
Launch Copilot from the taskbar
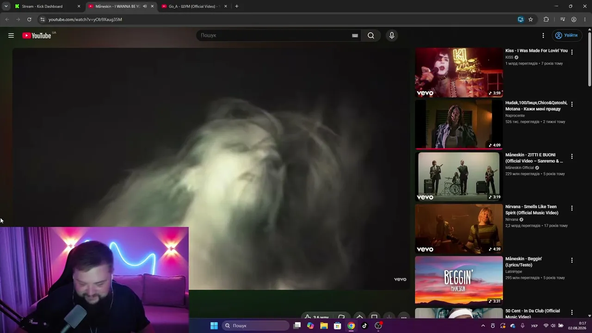(310, 326)
